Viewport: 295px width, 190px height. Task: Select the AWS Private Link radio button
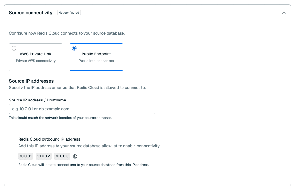pyautogui.click(x=14, y=48)
